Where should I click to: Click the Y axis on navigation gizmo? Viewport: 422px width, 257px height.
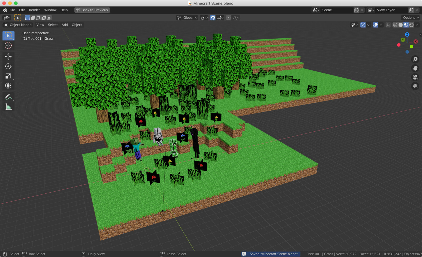click(x=403, y=40)
